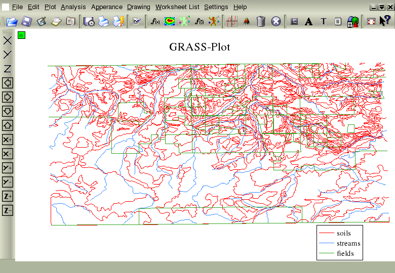Screen dimensions: 395x273
Task: Click the trash can icon
Action: tap(261, 21)
